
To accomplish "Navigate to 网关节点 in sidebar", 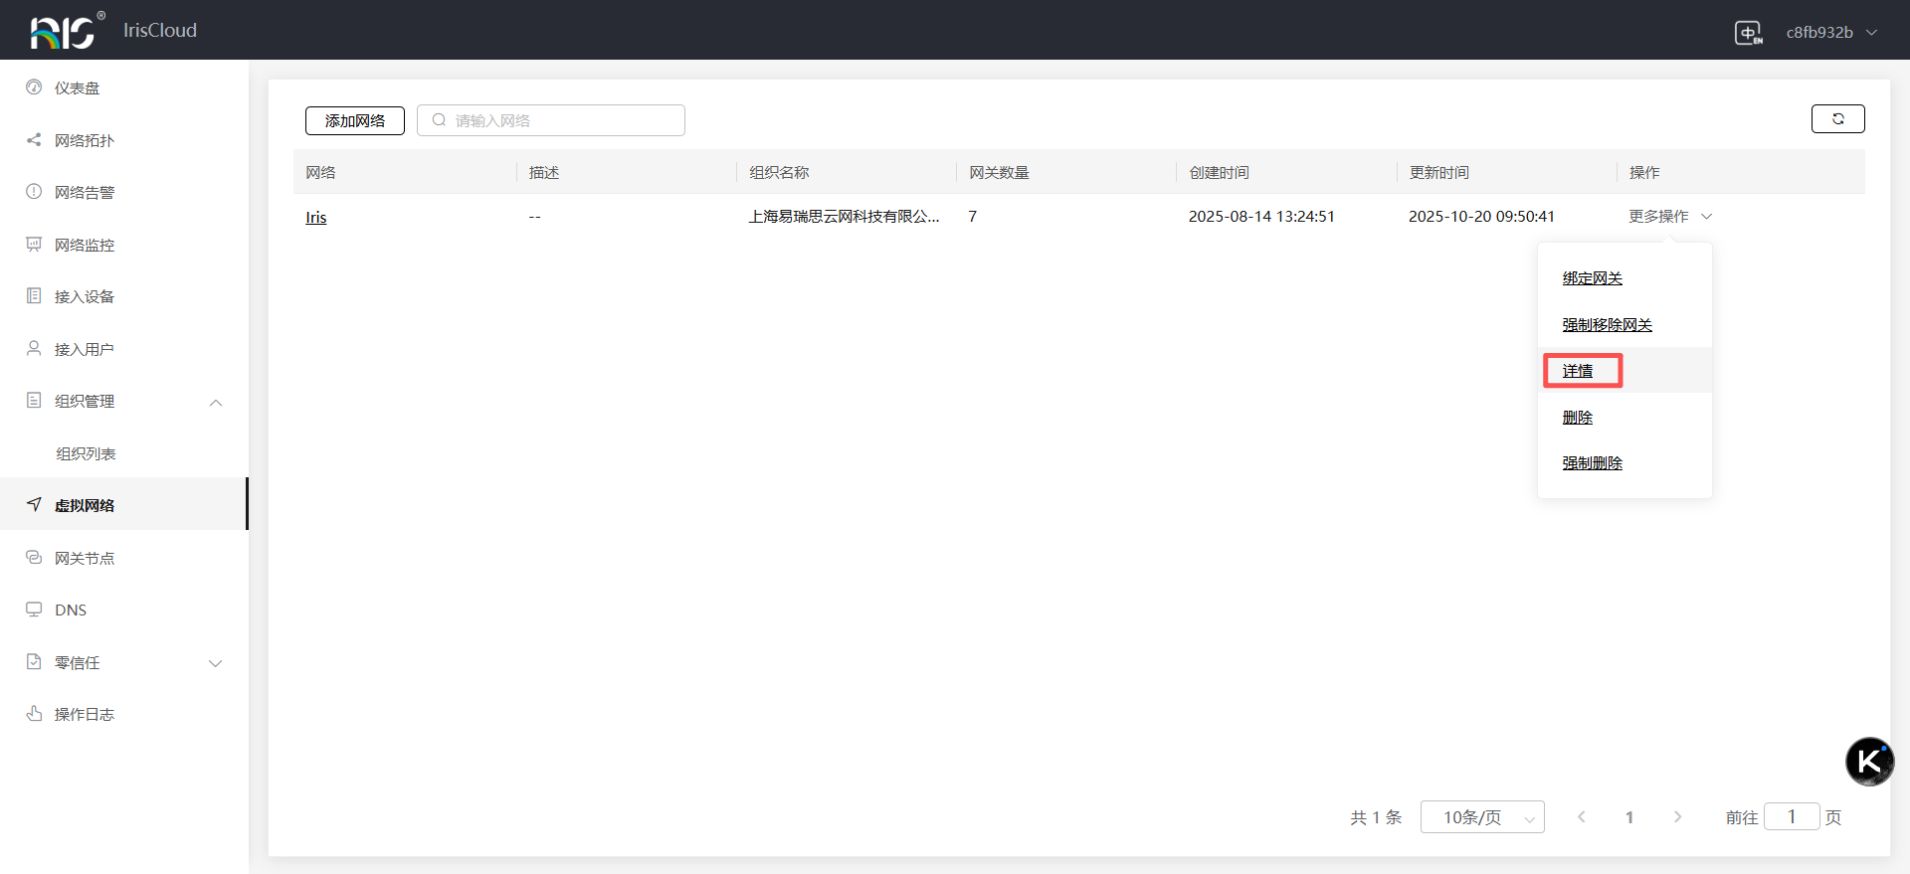I will pyautogui.click(x=84, y=559).
